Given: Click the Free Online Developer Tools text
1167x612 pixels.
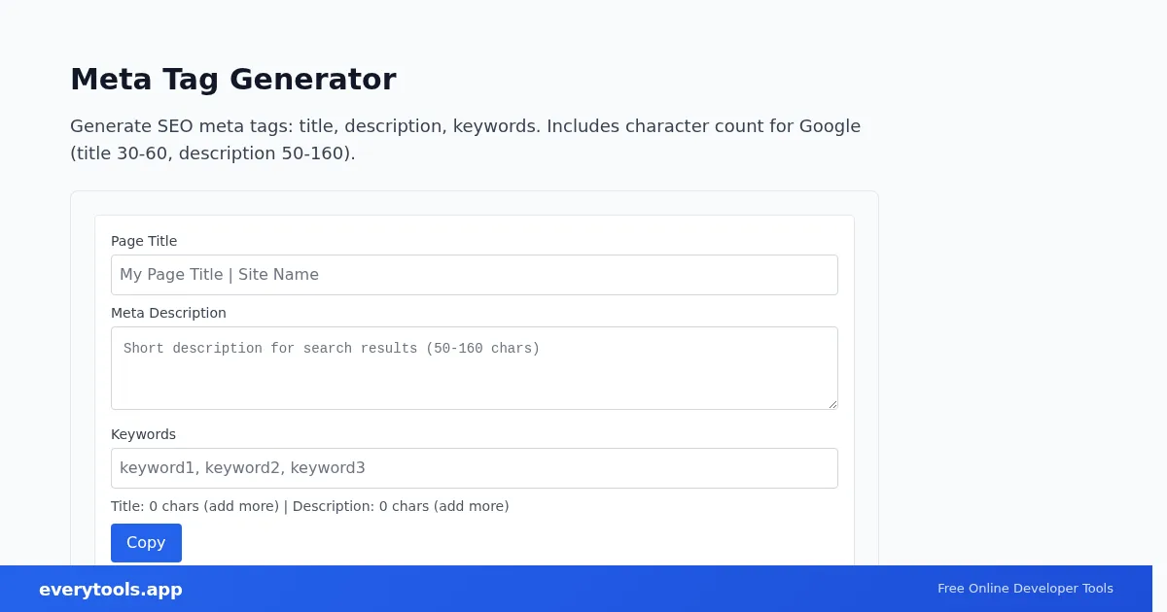Looking at the screenshot, I should pos(1025,589).
